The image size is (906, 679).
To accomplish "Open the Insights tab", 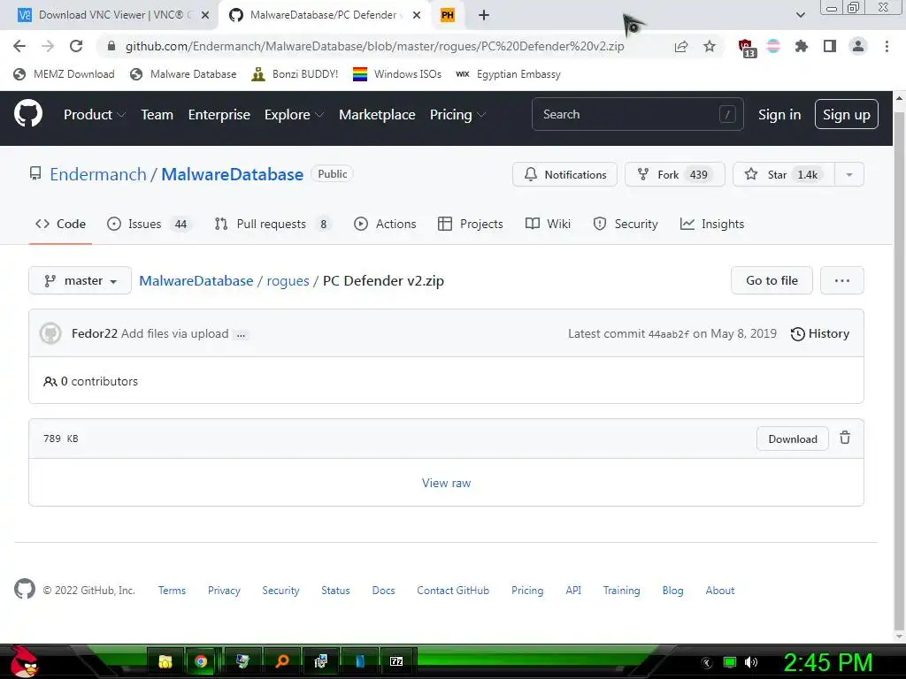I will pyautogui.click(x=712, y=224).
